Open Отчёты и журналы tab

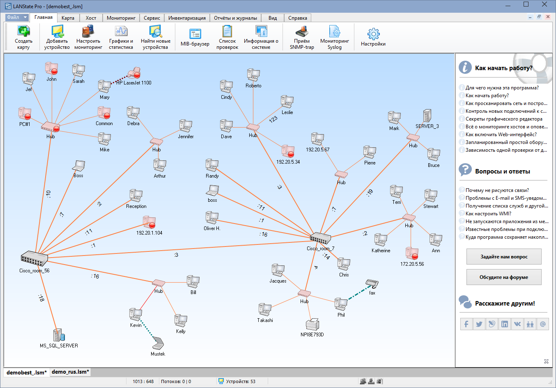tap(235, 18)
